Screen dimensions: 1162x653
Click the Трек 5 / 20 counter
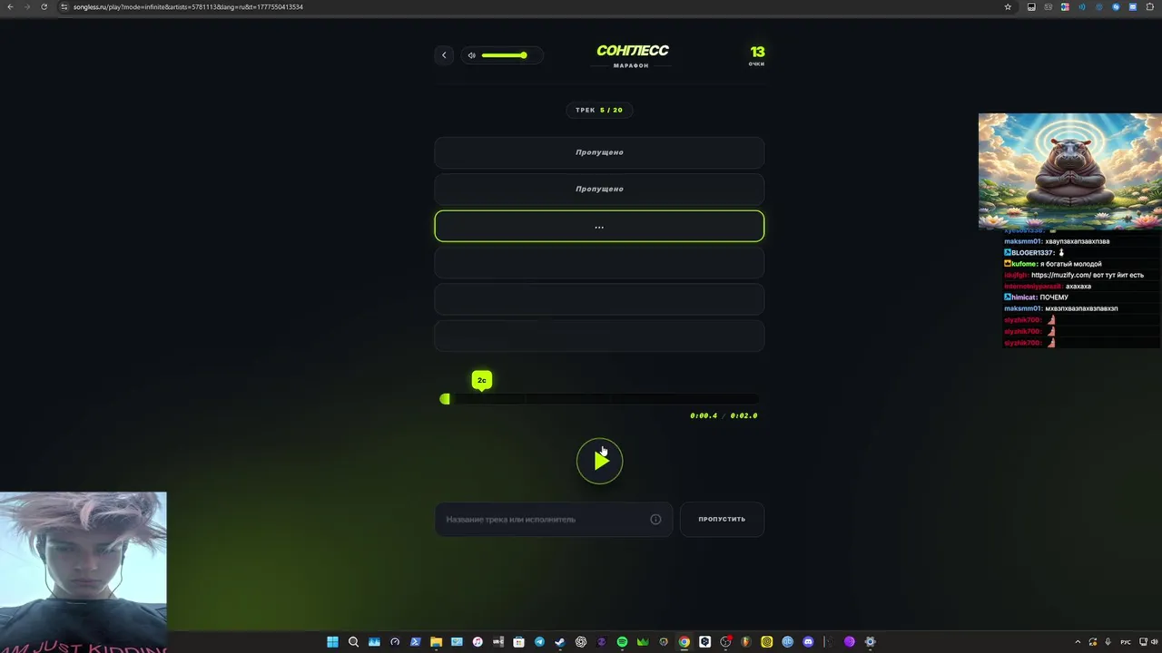click(x=599, y=110)
